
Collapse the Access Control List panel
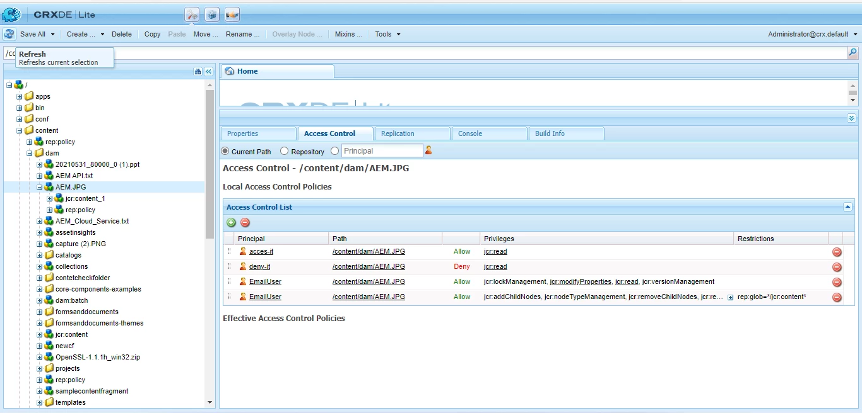tap(847, 206)
